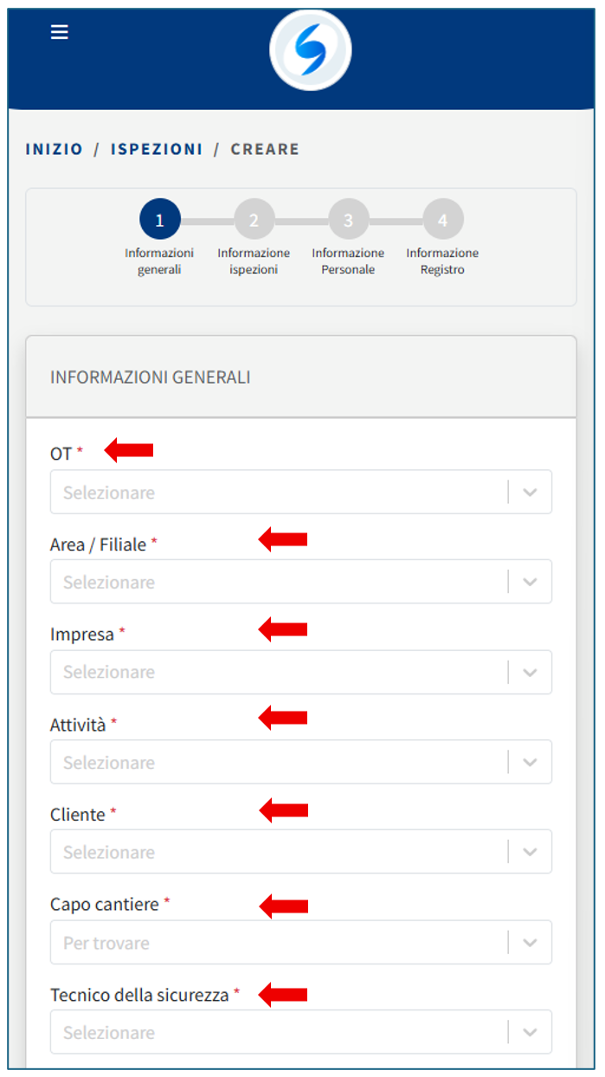Open the Capo cantiere chevron
The width and height of the screenshot is (605, 1077).
(530, 942)
